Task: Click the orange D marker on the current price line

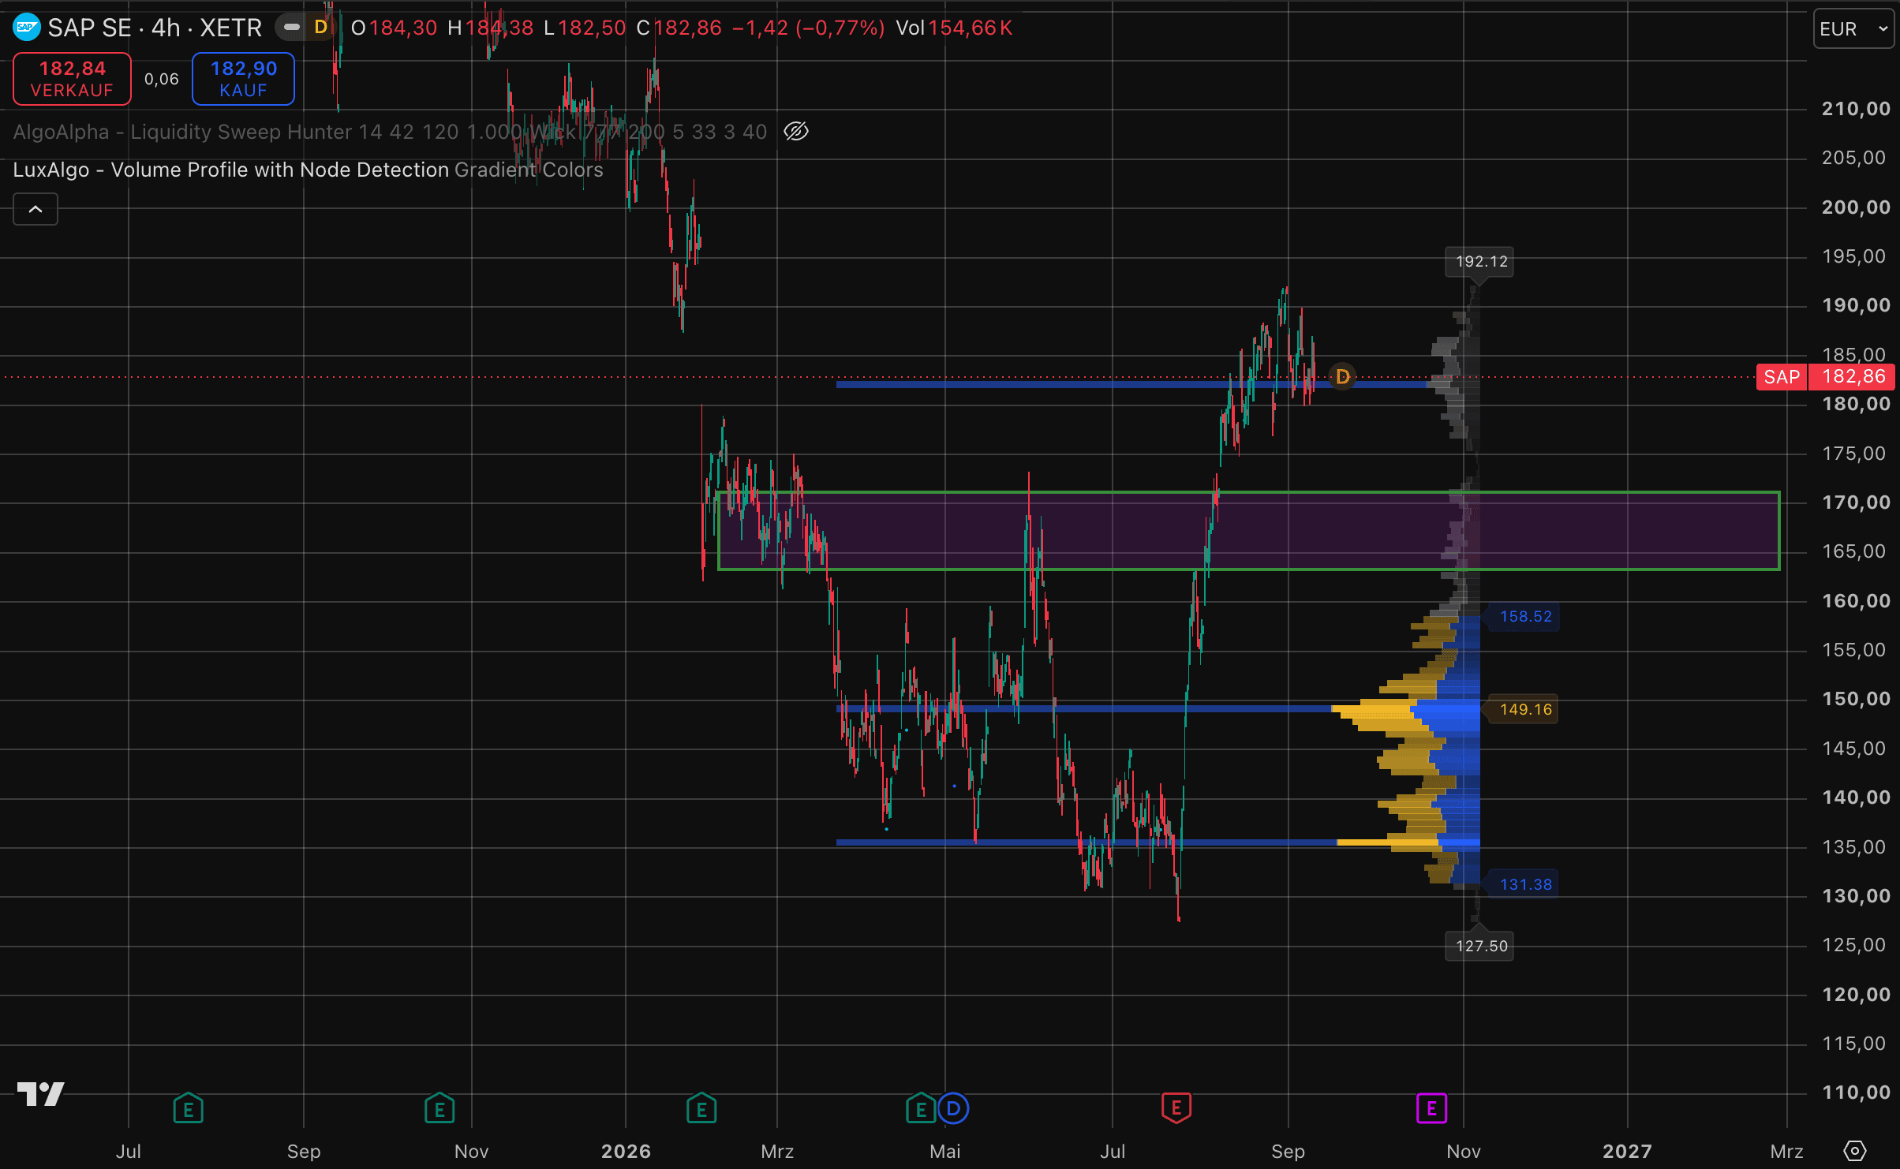Action: tap(1342, 377)
